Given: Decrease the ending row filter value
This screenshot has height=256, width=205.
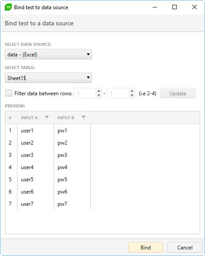Looking at the screenshot, I should click(x=132, y=96).
